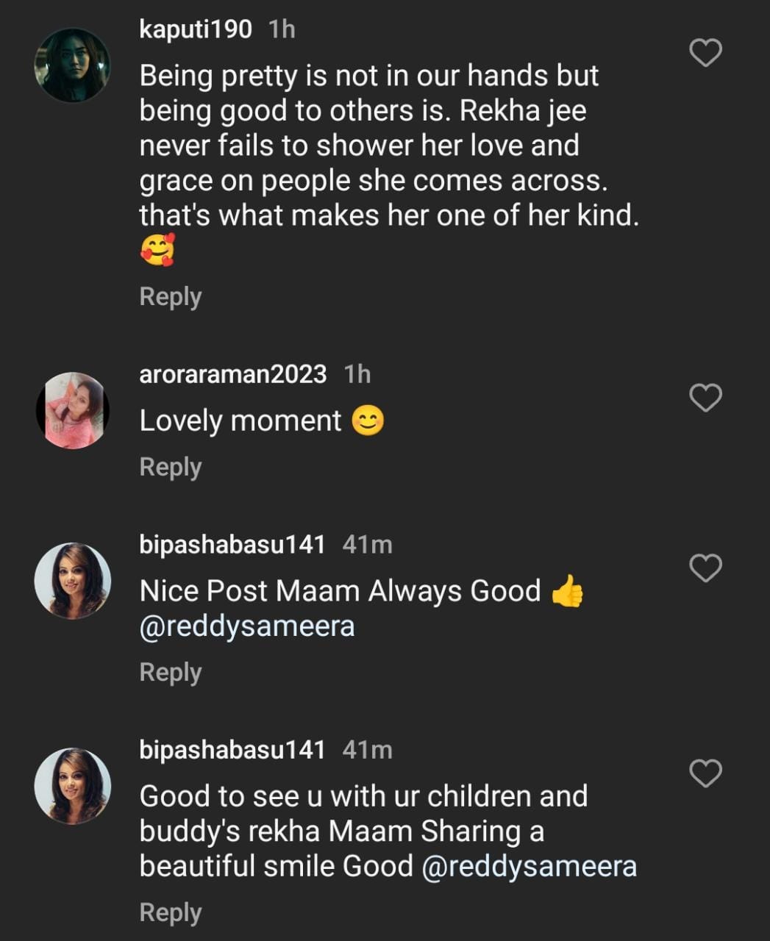Tap the avatar beside the "Good to see u" comment
Screen dimensions: 770x941
click(x=73, y=786)
